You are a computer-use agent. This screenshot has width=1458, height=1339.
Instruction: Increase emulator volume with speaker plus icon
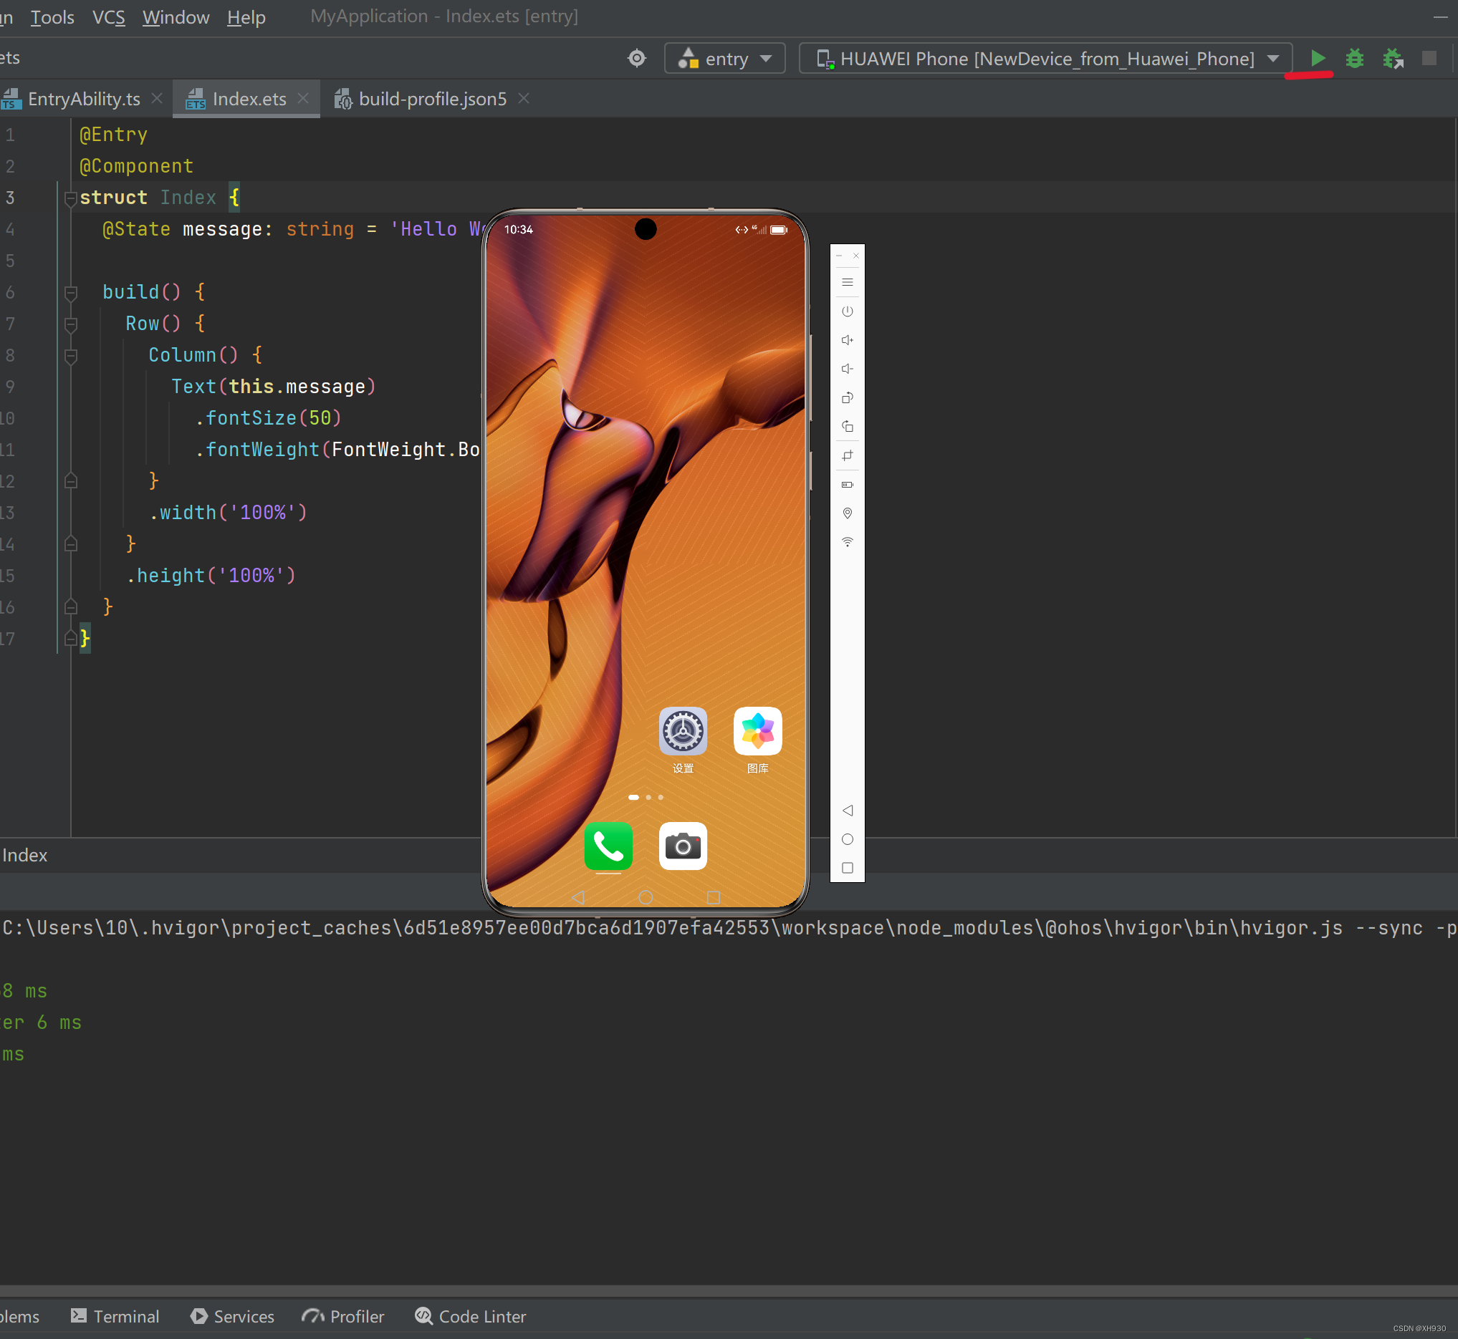[x=847, y=340]
